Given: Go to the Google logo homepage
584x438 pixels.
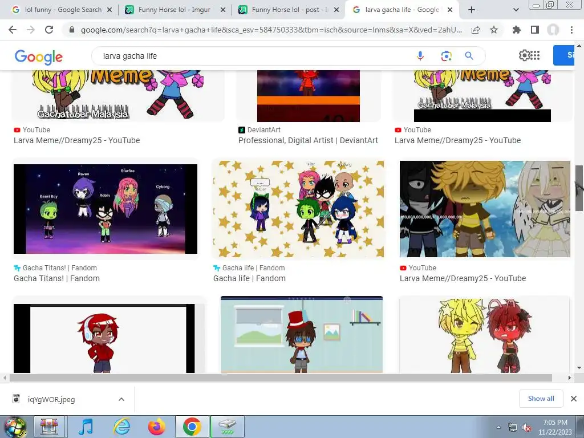Looking at the screenshot, I should click(x=38, y=56).
